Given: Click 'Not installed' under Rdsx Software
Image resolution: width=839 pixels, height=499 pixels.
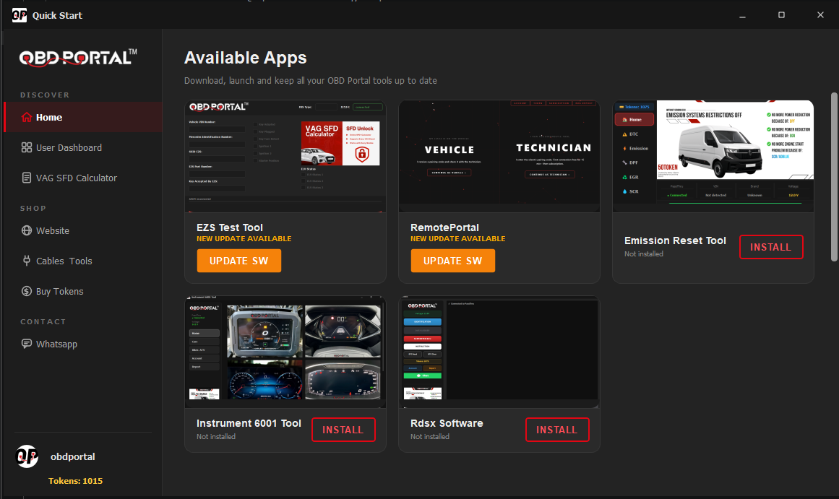Looking at the screenshot, I should click(x=430, y=436).
